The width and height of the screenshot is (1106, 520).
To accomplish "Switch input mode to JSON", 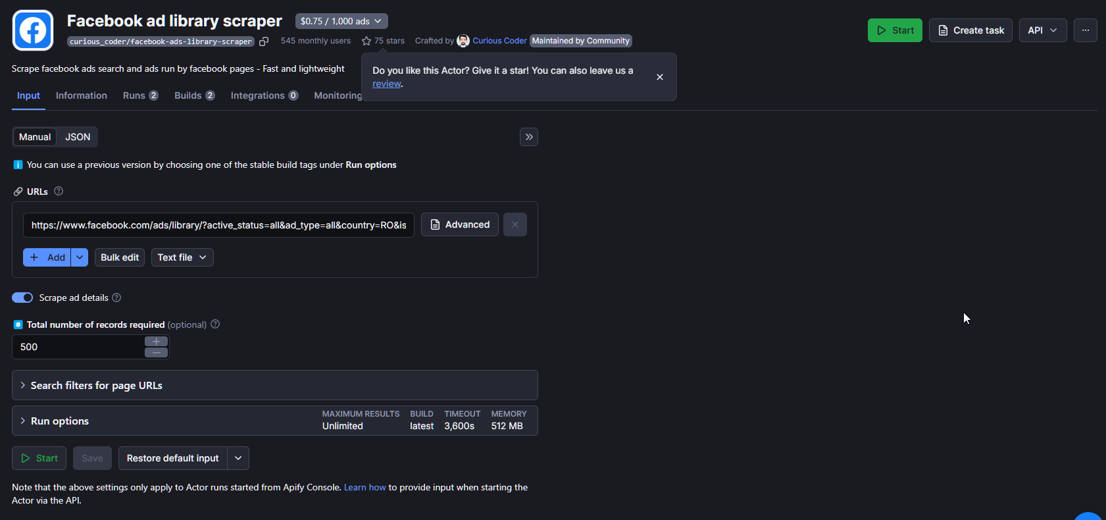I will tap(78, 137).
